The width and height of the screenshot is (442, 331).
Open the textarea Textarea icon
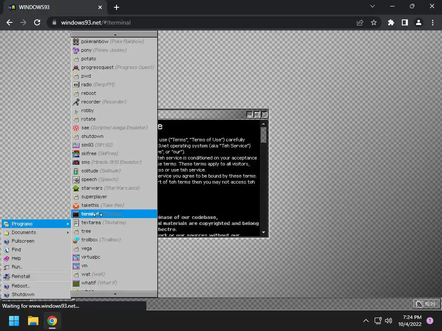tap(76, 223)
